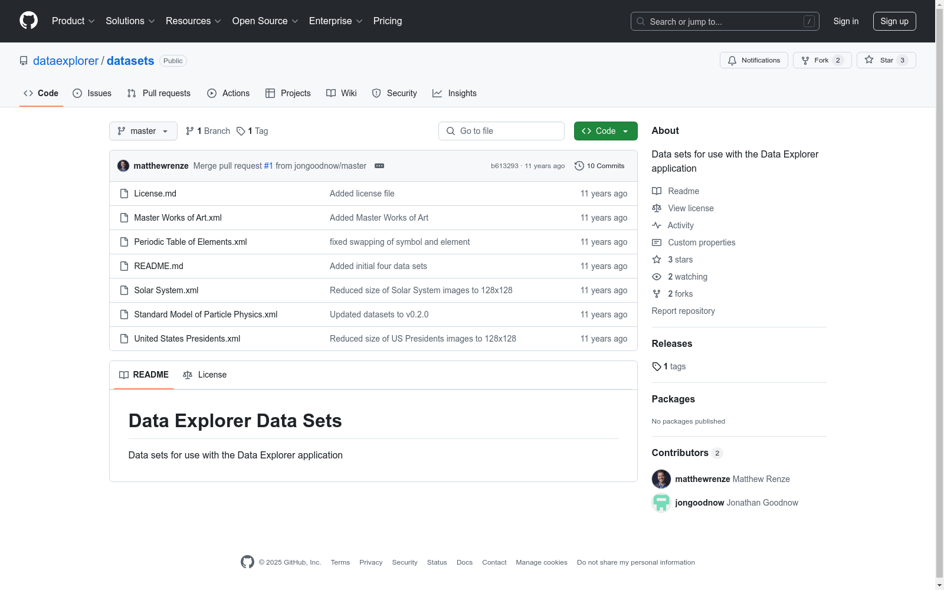Click the file icon beside Master Works of Art.xml
The height and width of the screenshot is (590, 944).
124,218
